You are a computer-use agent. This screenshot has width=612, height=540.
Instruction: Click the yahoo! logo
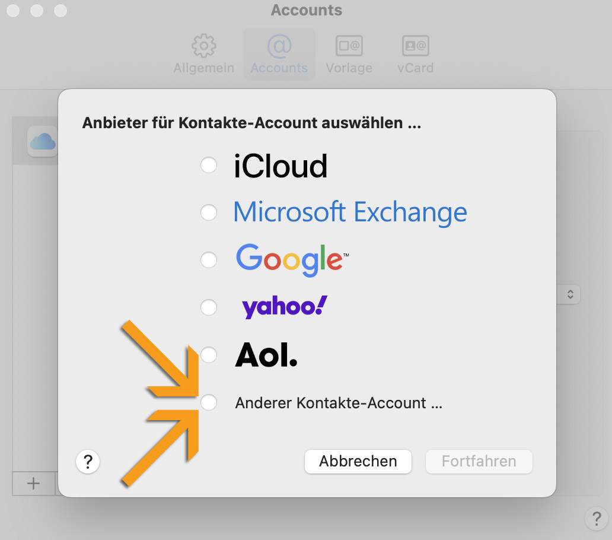click(285, 307)
